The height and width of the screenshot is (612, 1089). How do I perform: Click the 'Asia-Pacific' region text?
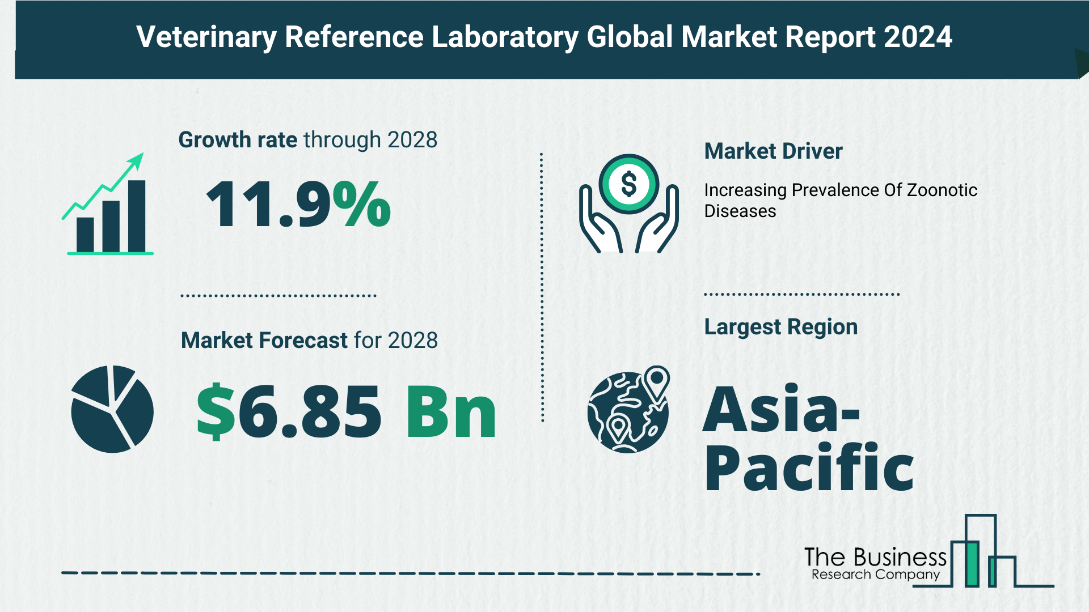tap(808, 437)
